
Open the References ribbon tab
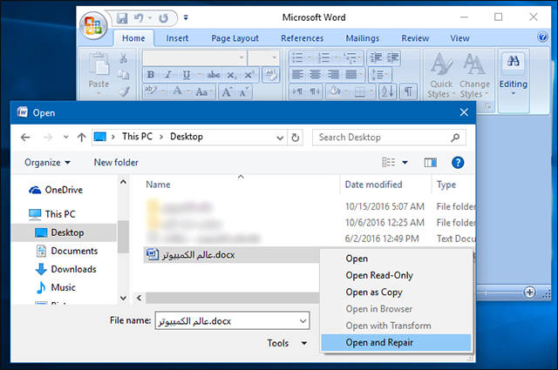[303, 38]
